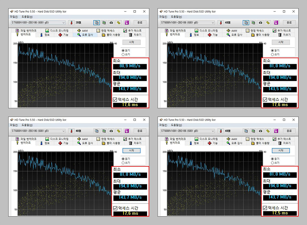
Task: Select 읽기 radio button in bottom-left window
Action: pyautogui.click(x=123, y=159)
